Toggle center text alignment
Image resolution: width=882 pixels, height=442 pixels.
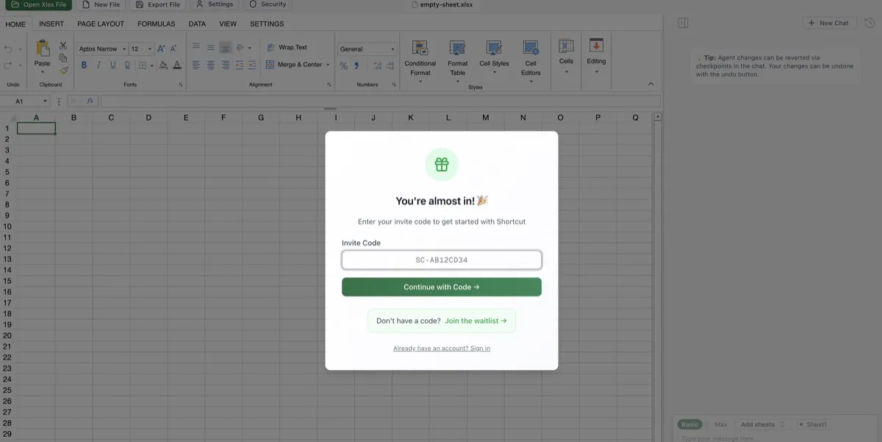(x=210, y=65)
